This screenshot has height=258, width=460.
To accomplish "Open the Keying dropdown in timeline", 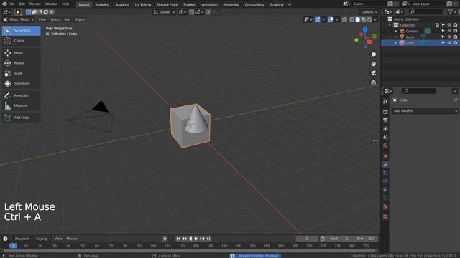I will click(x=43, y=239).
